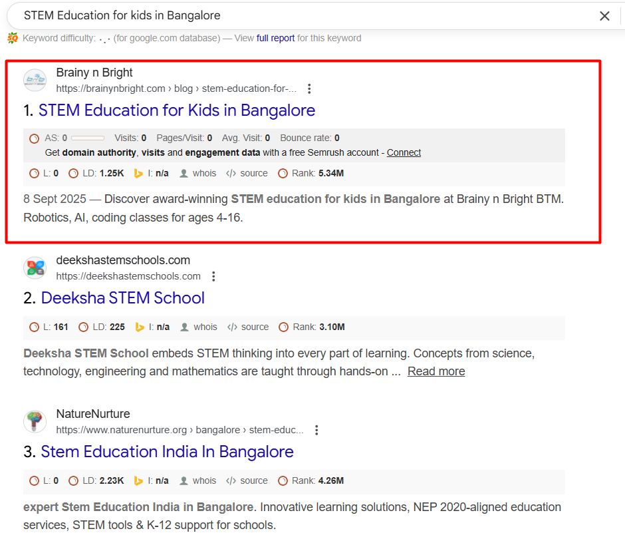The height and width of the screenshot is (553, 625).
Task: Click the LD 225 metric in the Deeksha result
Action: pyautogui.click(x=102, y=327)
